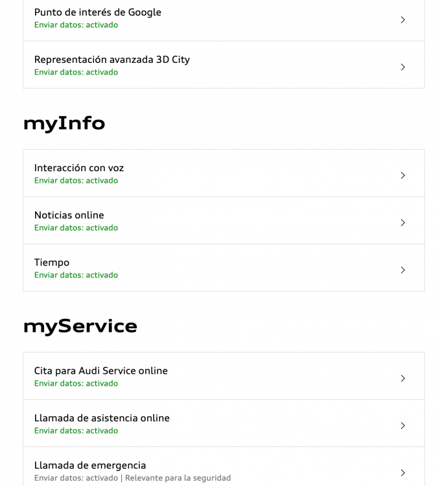Expand the Tiempo service item
Image resolution: width=440 pixels, height=486 pixels.
(x=224, y=268)
